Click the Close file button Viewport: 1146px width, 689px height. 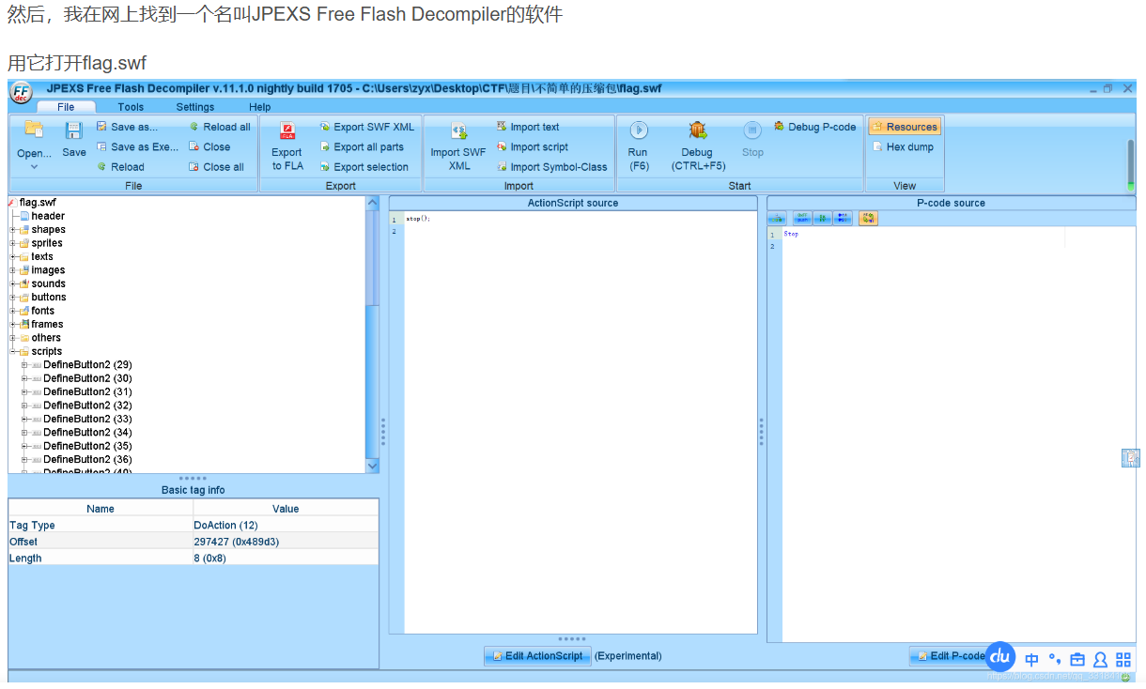209,146
